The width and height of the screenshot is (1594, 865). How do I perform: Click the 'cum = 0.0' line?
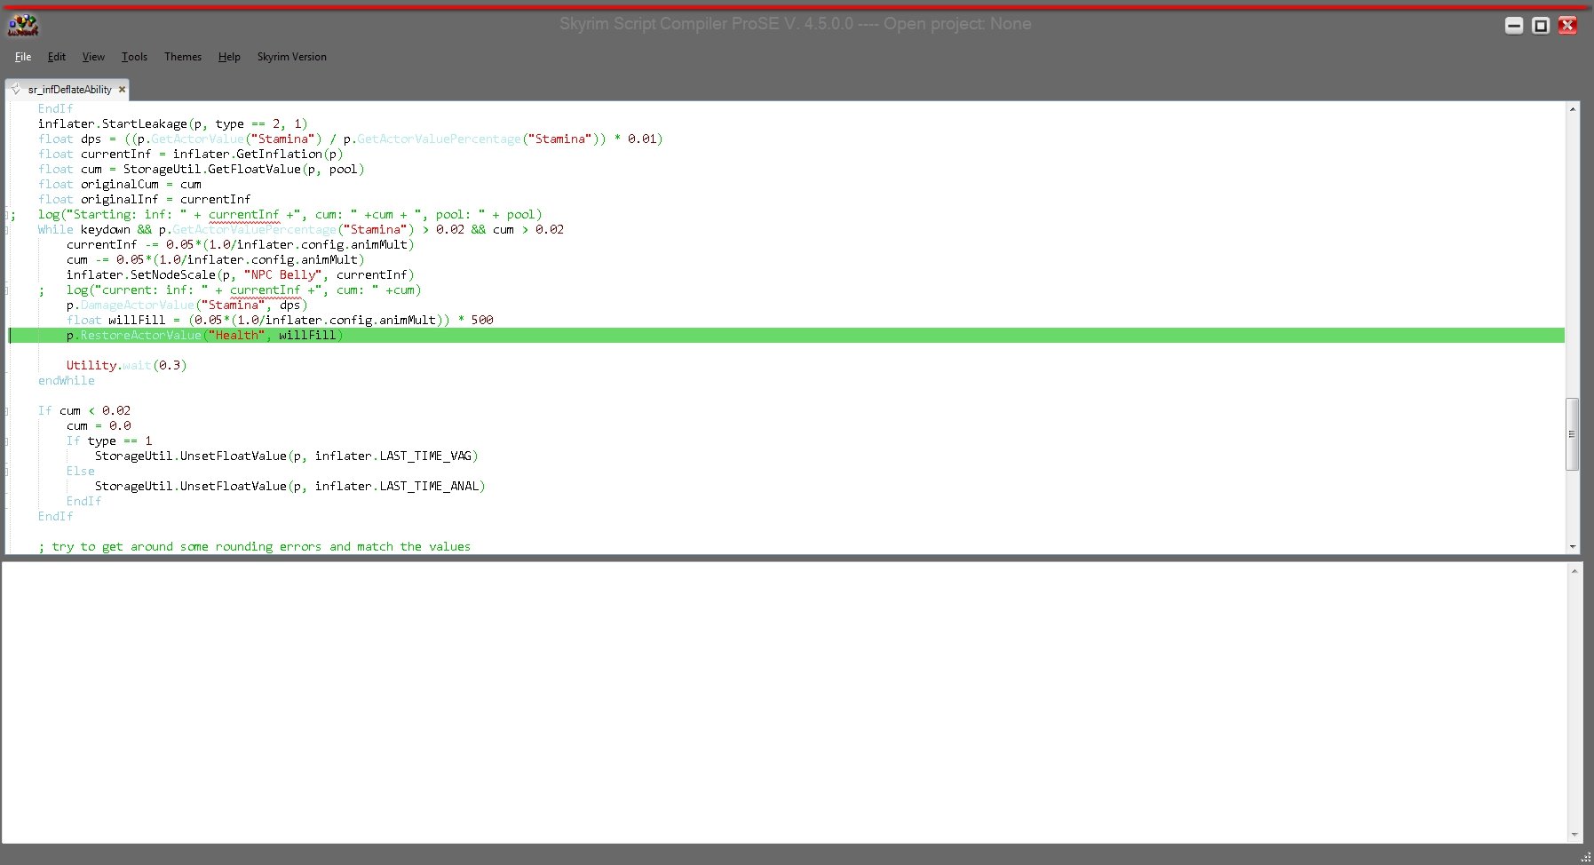(98, 425)
